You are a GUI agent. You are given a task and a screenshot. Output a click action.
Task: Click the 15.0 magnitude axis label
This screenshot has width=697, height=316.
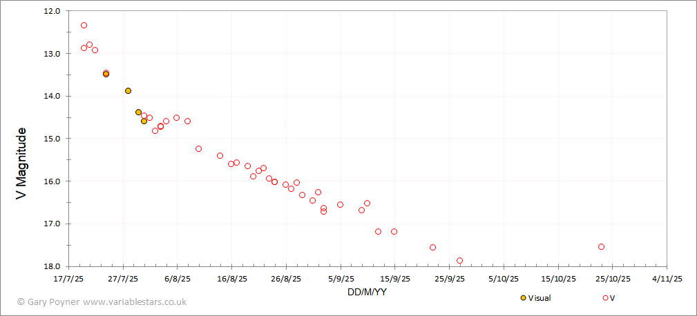pyautogui.click(x=53, y=139)
